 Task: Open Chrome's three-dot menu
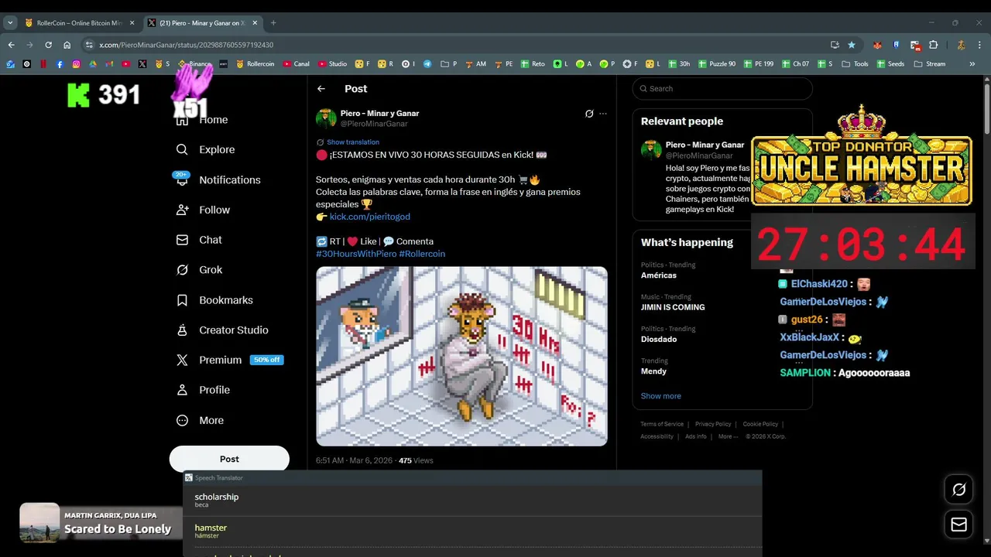(980, 45)
